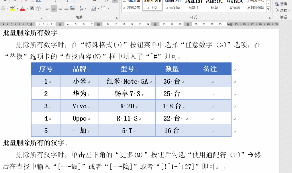
Task: Apply 标题 1 style
Action: click(x=193, y=5)
